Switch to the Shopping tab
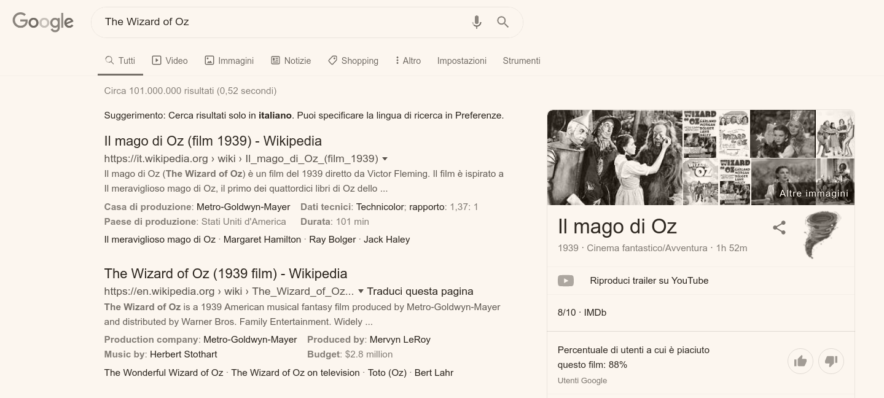Image resolution: width=884 pixels, height=398 pixels. [353, 61]
